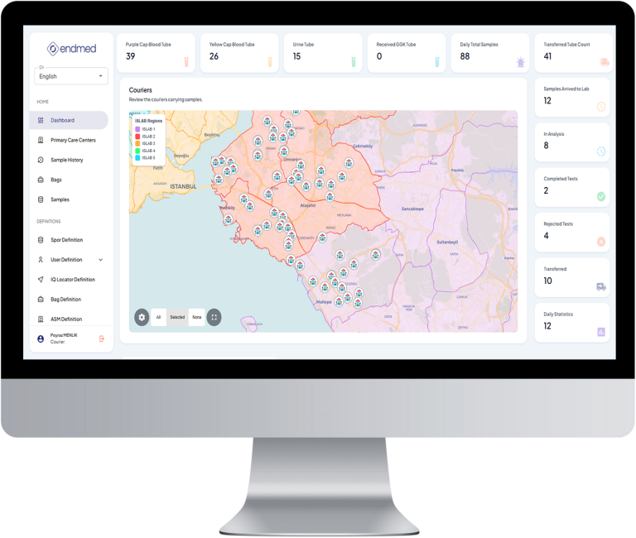Open IQ Locator Definition
The image size is (636, 538).
72,280
